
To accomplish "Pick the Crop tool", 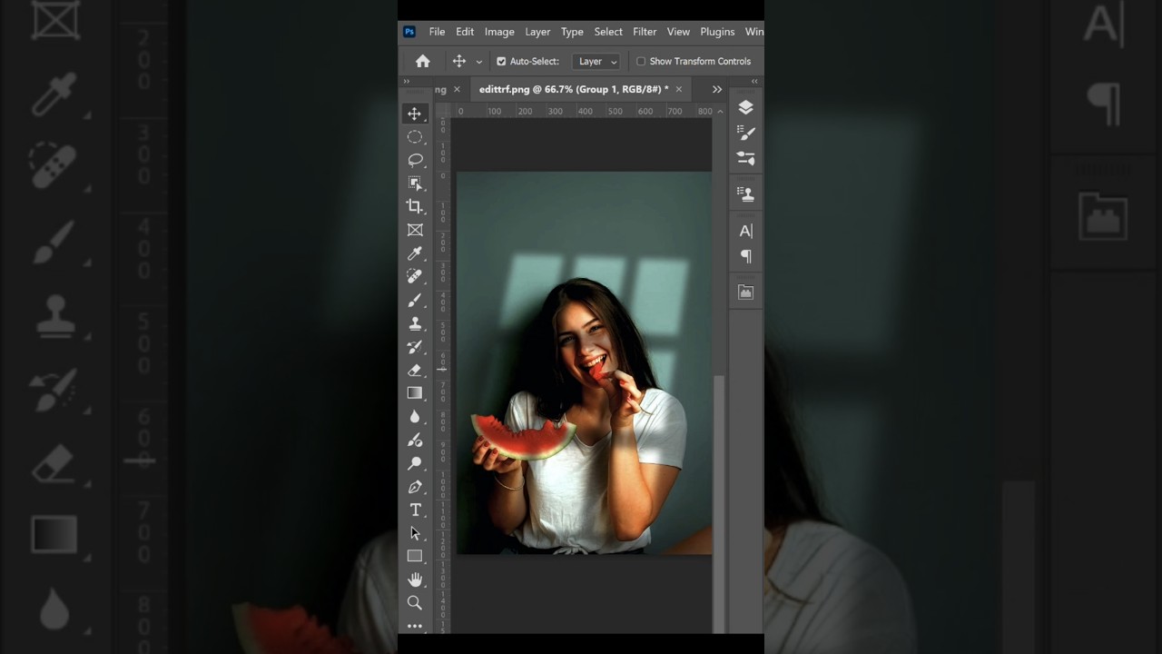I will click(x=415, y=206).
